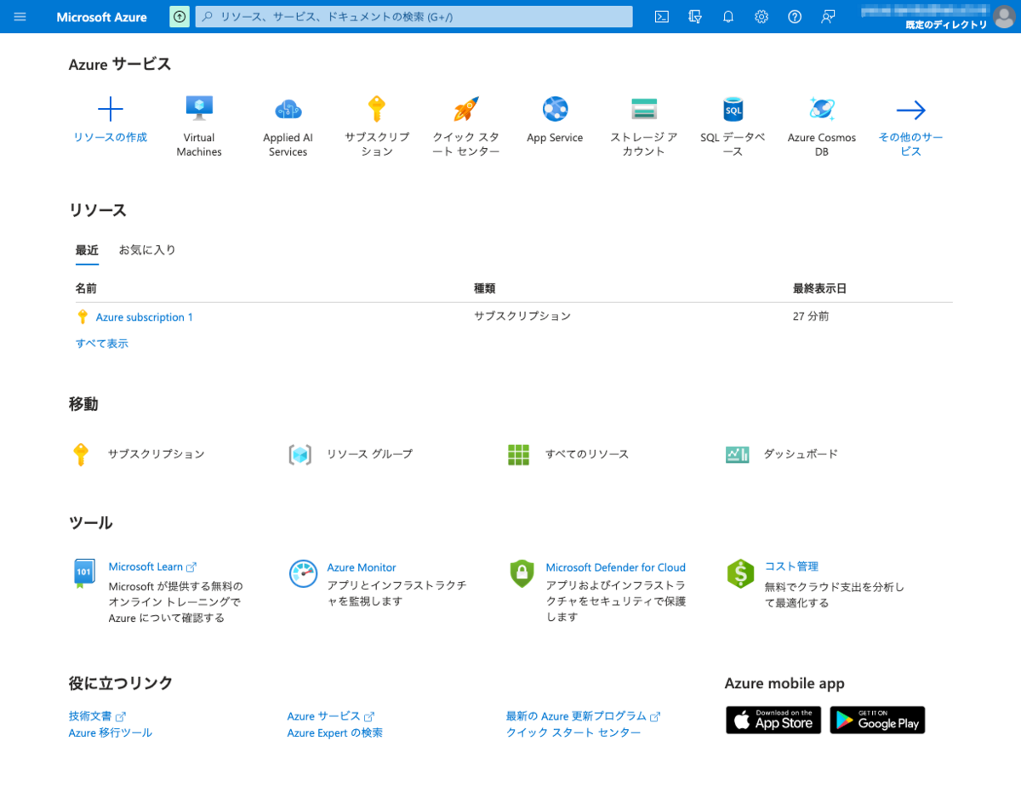Click the リソース グループ text label
Image resolution: width=1021 pixels, height=809 pixels.
pos(369,454)
